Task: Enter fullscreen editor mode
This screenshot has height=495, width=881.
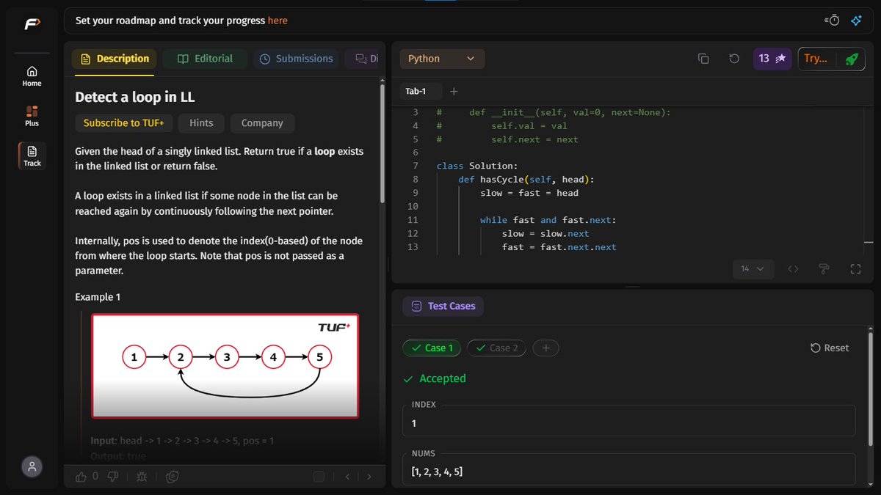Action: point(855,269)
